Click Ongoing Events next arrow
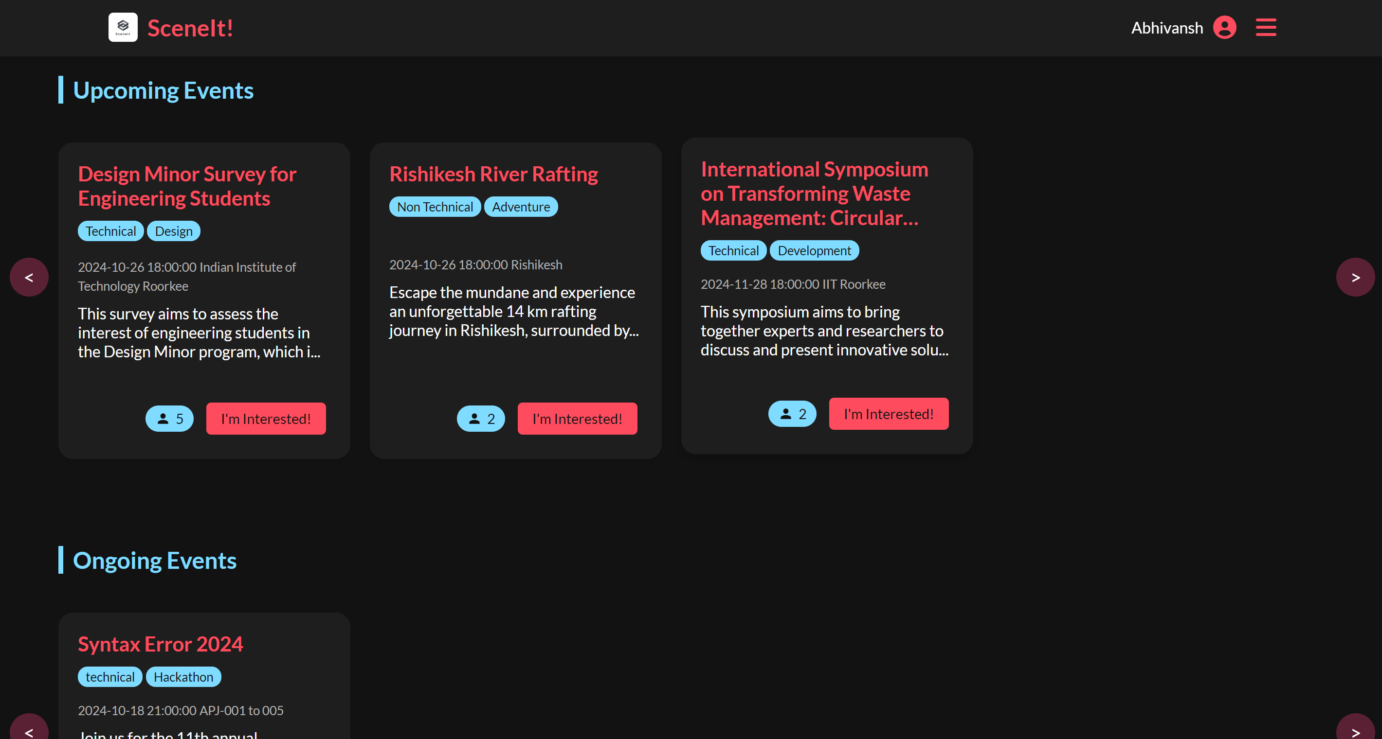Viewport: 1382px width, 739px height. 1355,730
